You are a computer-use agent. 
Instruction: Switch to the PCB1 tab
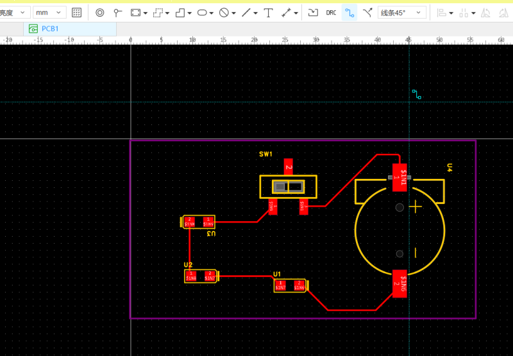50,29
